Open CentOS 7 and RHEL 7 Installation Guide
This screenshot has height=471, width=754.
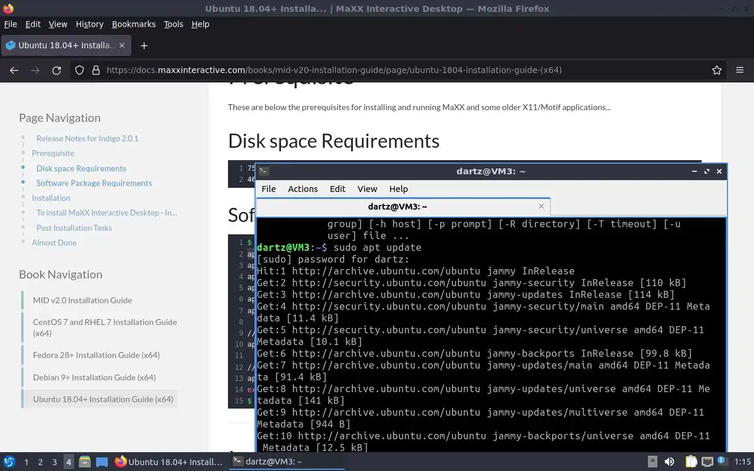coord(105,327)
